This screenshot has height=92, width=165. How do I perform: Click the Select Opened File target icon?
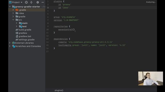[x=26, y=2]
